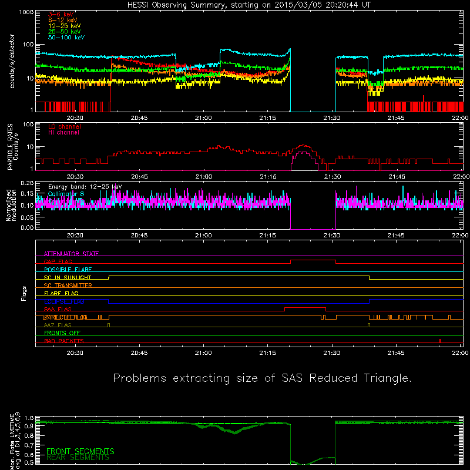This screenshot has height=470, width=470.
Task: Click the 1.0 y-axis tick of the livetime panel
Action: click(x=29, y=418)
